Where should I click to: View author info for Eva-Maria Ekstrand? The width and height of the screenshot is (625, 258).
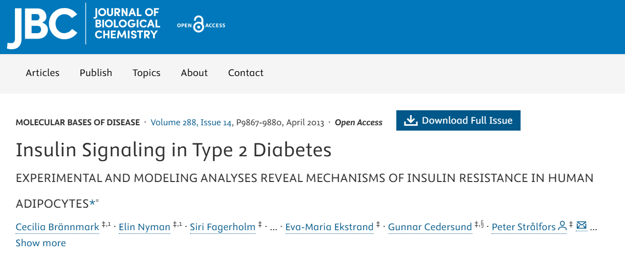[x=329, y=227]
